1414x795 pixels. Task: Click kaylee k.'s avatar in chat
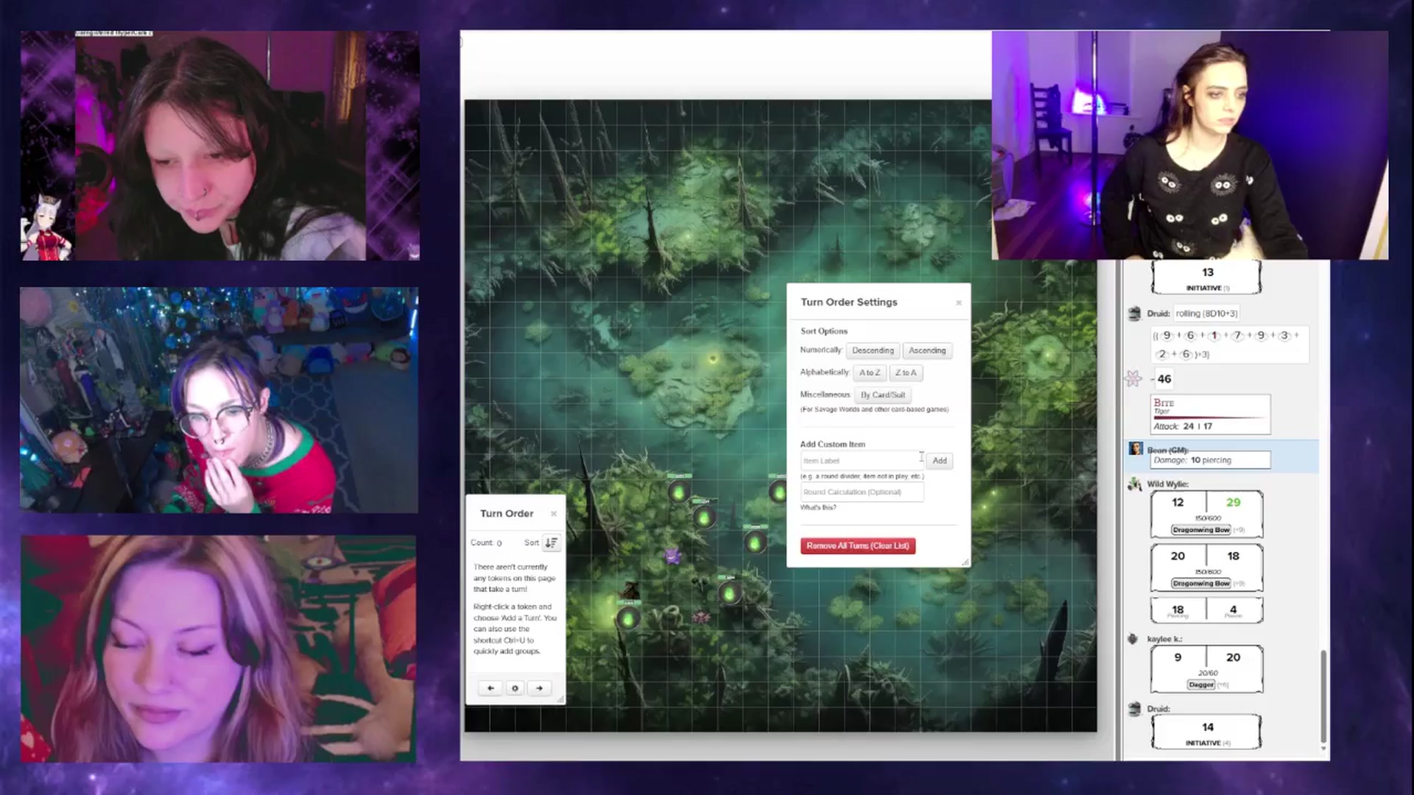click(x=1133, y=639)
